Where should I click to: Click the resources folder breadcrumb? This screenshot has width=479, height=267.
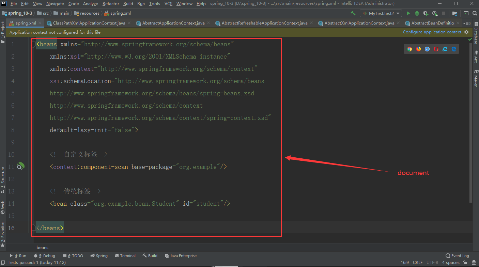coord(87,13)
